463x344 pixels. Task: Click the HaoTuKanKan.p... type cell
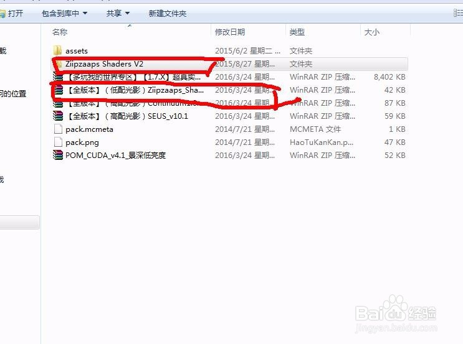coord(322,142)
